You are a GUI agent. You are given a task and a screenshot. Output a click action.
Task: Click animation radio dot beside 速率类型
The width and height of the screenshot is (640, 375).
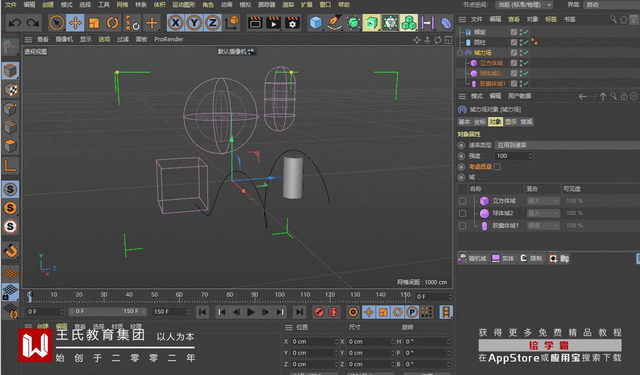tap(461, 145)
